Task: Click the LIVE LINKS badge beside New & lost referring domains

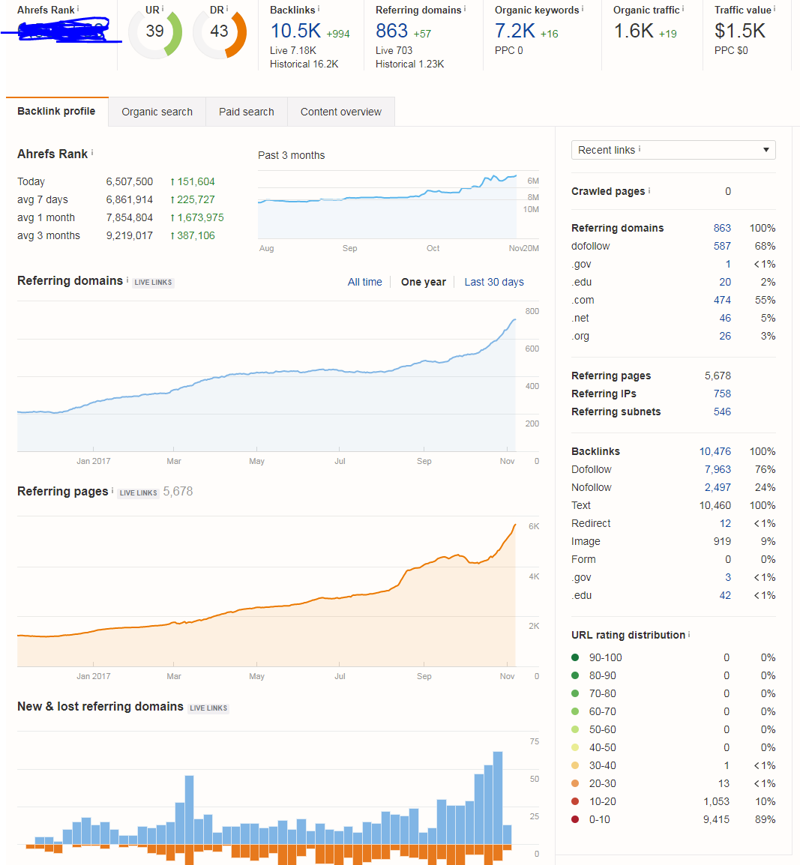Action: (x=208, y=708)
